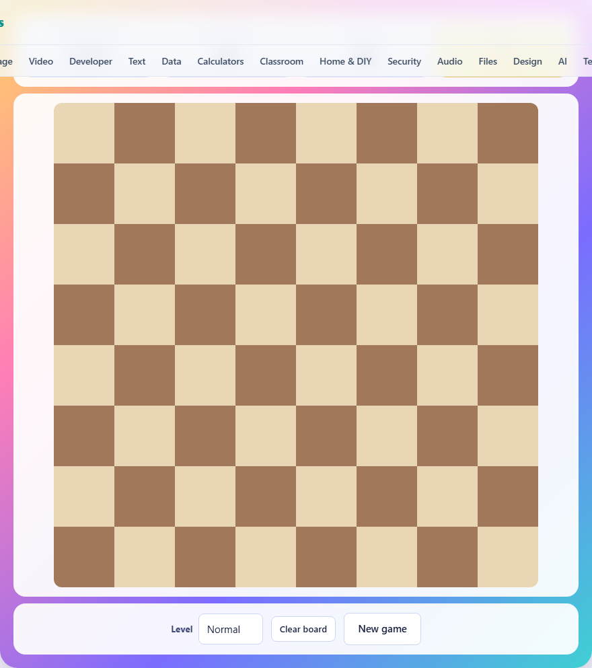The height and width of the screenshot is (668, 592).
Task: Start a New game
Action: (x=383, y=629)
